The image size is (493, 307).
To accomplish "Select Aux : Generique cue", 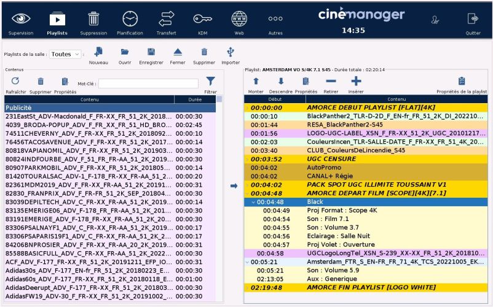I will coord(366,279).
